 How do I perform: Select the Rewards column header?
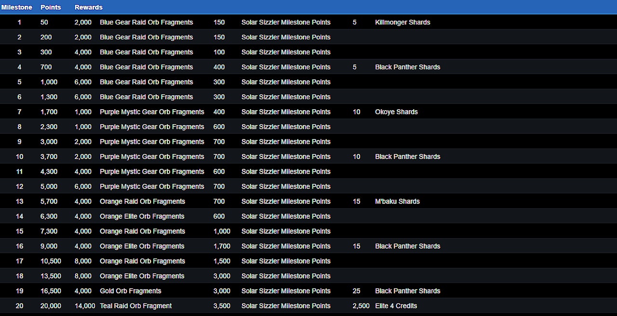click(x=89, y=7)
